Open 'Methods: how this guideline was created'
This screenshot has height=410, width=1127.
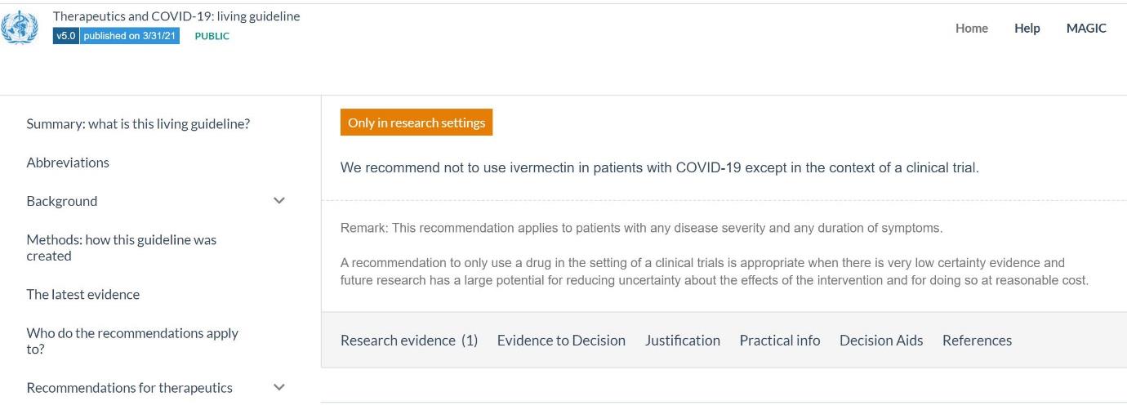coord(121,247)
